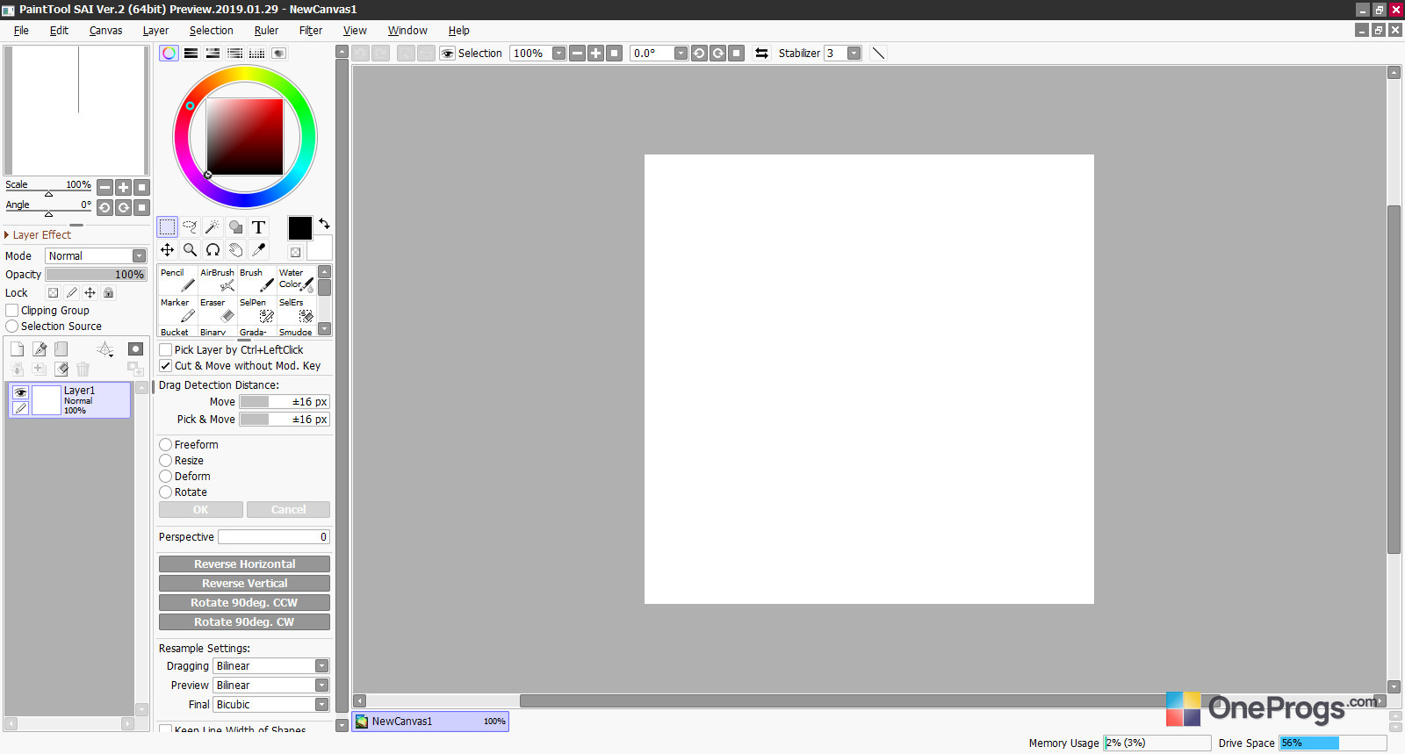Viewport: 1405px width, 754px height.
Task: Select the Eyedropper color picker tool
Action: tap(258, 250)
